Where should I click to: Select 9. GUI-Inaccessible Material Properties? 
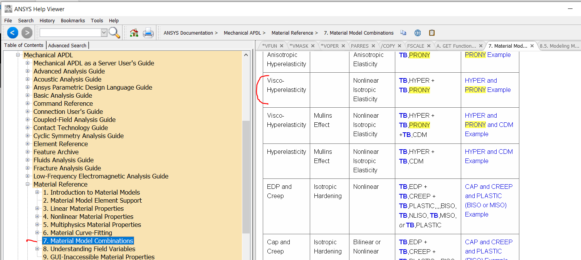coord(99,257)
